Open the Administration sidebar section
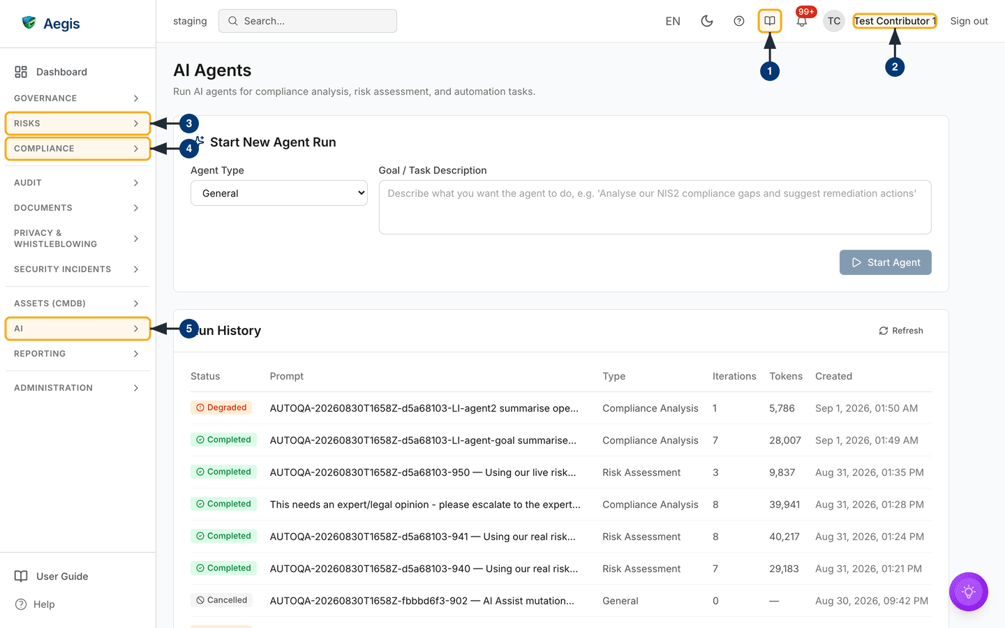The height and width of the screenshot is (628, 1005). [77, 388]
